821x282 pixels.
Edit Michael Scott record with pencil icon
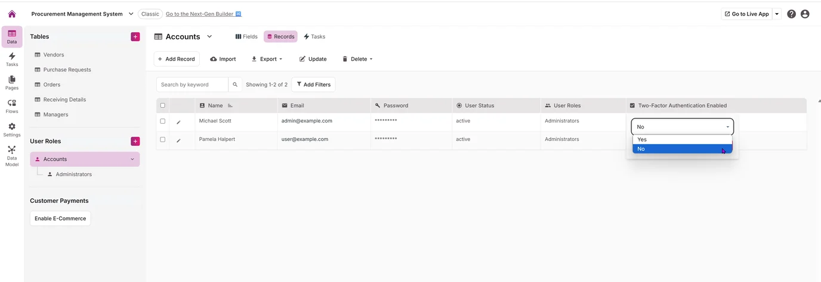[x=178, y=122]
